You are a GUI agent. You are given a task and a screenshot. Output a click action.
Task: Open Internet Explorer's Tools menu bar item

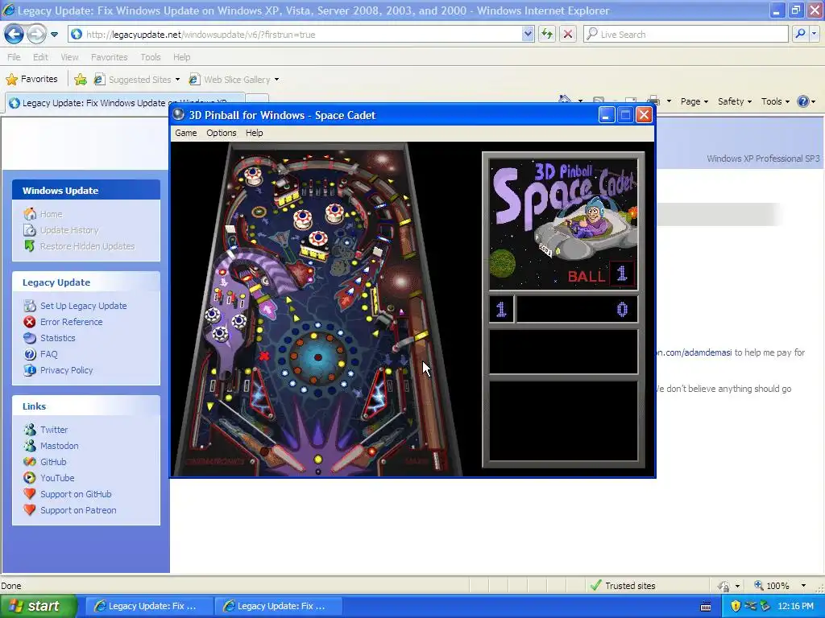click(x=151, y=57)
